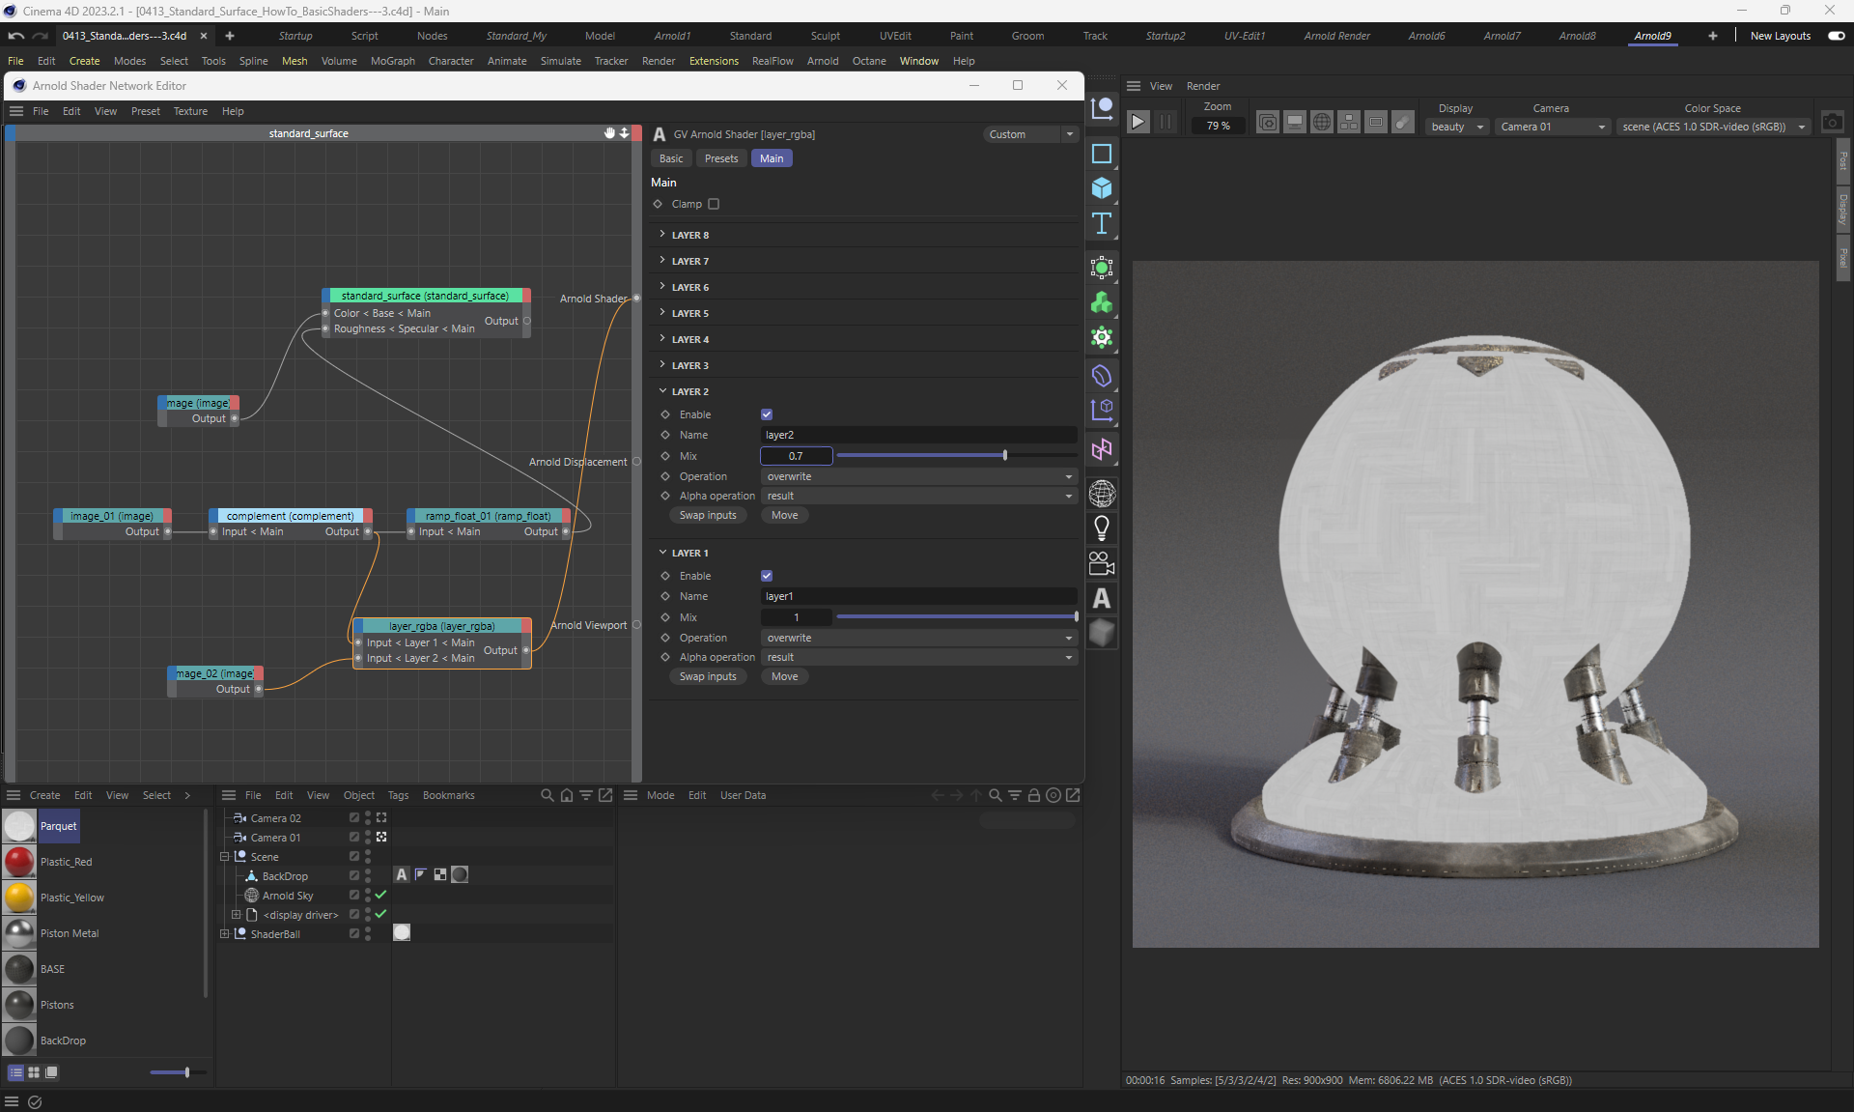
Task: Click the Camera object icon in sidebar
Action: point(1102,563)
